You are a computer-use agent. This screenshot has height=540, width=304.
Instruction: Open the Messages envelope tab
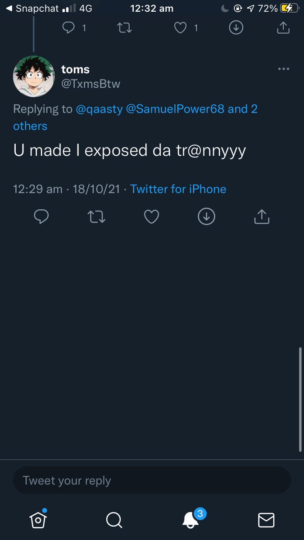click(266, 520)
